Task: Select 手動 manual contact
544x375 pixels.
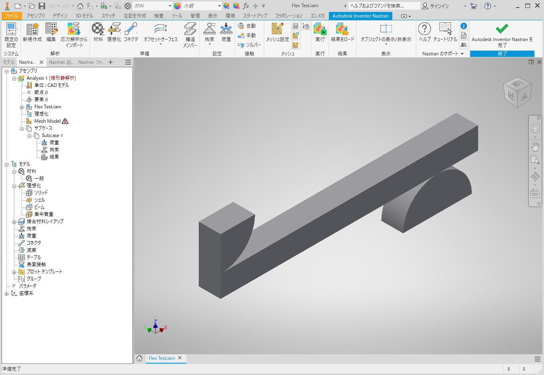Action: tap(247, 35)
